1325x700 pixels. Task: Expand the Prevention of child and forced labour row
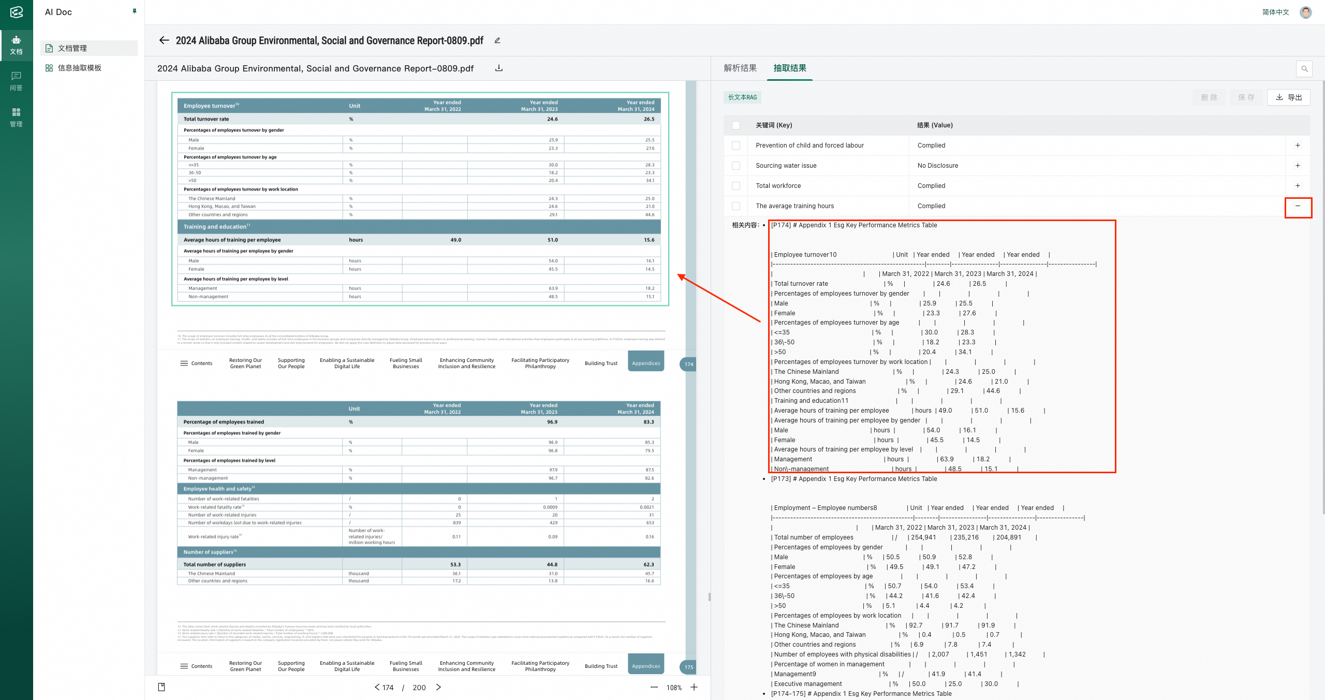pos(1298,145)
